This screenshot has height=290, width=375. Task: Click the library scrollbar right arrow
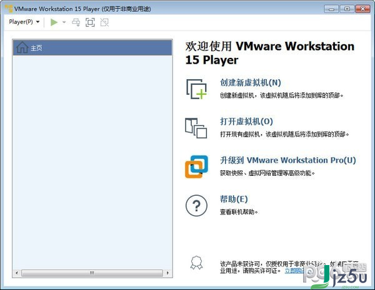[x=167, y=273]
